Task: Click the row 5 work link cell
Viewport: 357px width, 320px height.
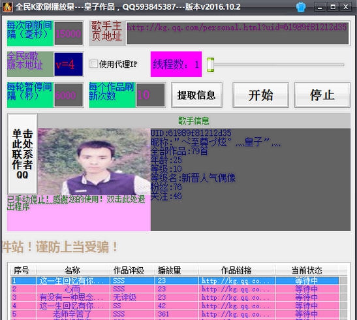Action: tap(236, 314)
